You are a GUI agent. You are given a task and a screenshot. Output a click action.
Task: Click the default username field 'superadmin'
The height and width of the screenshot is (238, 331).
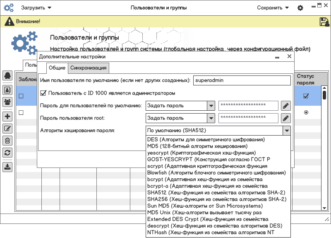(x=242, y=80)
